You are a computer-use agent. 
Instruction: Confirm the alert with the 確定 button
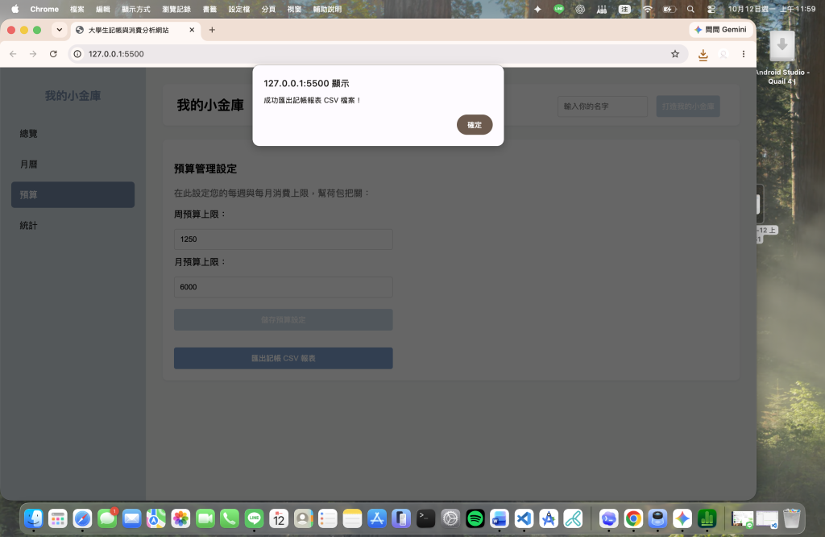point(474,125)
